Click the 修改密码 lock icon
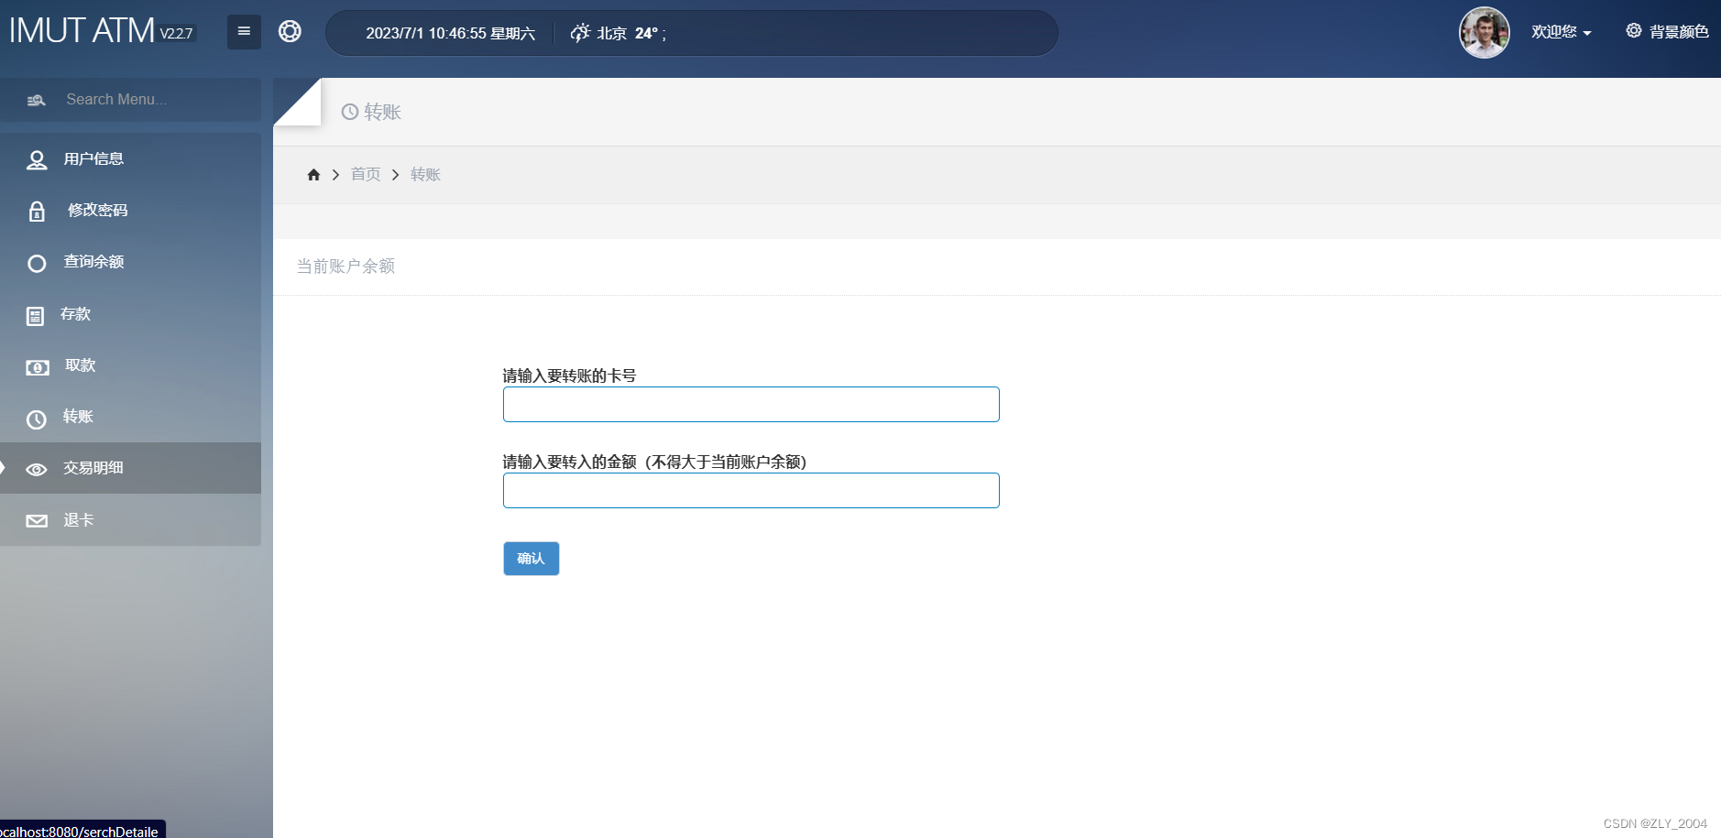 [x=37, y=211]
